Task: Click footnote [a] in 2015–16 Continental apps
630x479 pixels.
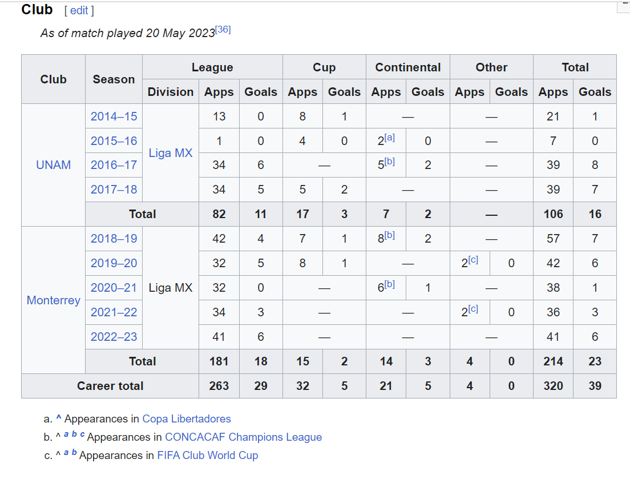Action: click(x=390, y=138)
